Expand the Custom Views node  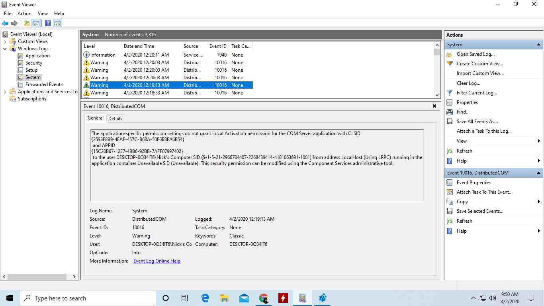(5, 41)
